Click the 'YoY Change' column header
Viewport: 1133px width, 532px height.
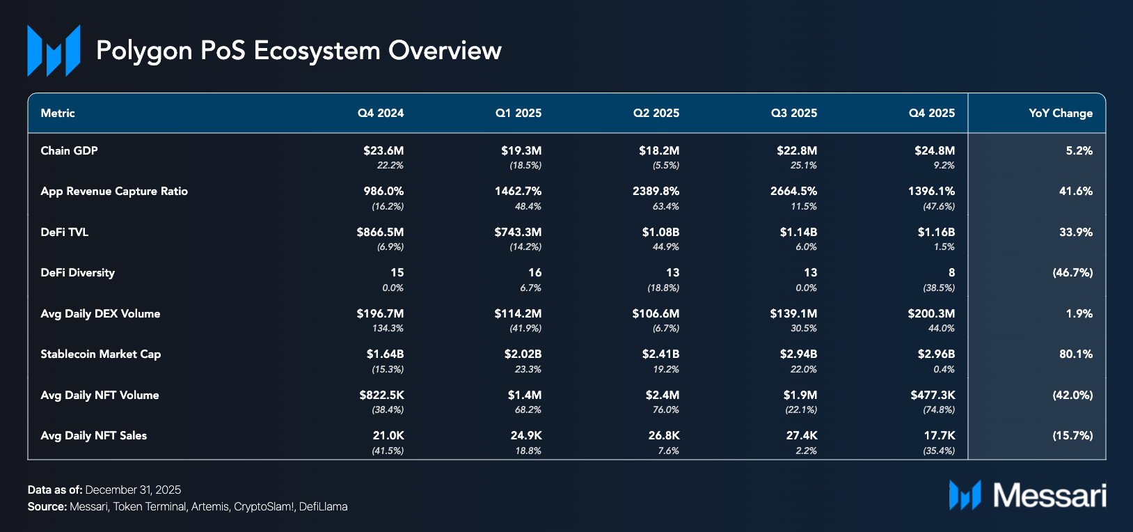coord(1061,113)
